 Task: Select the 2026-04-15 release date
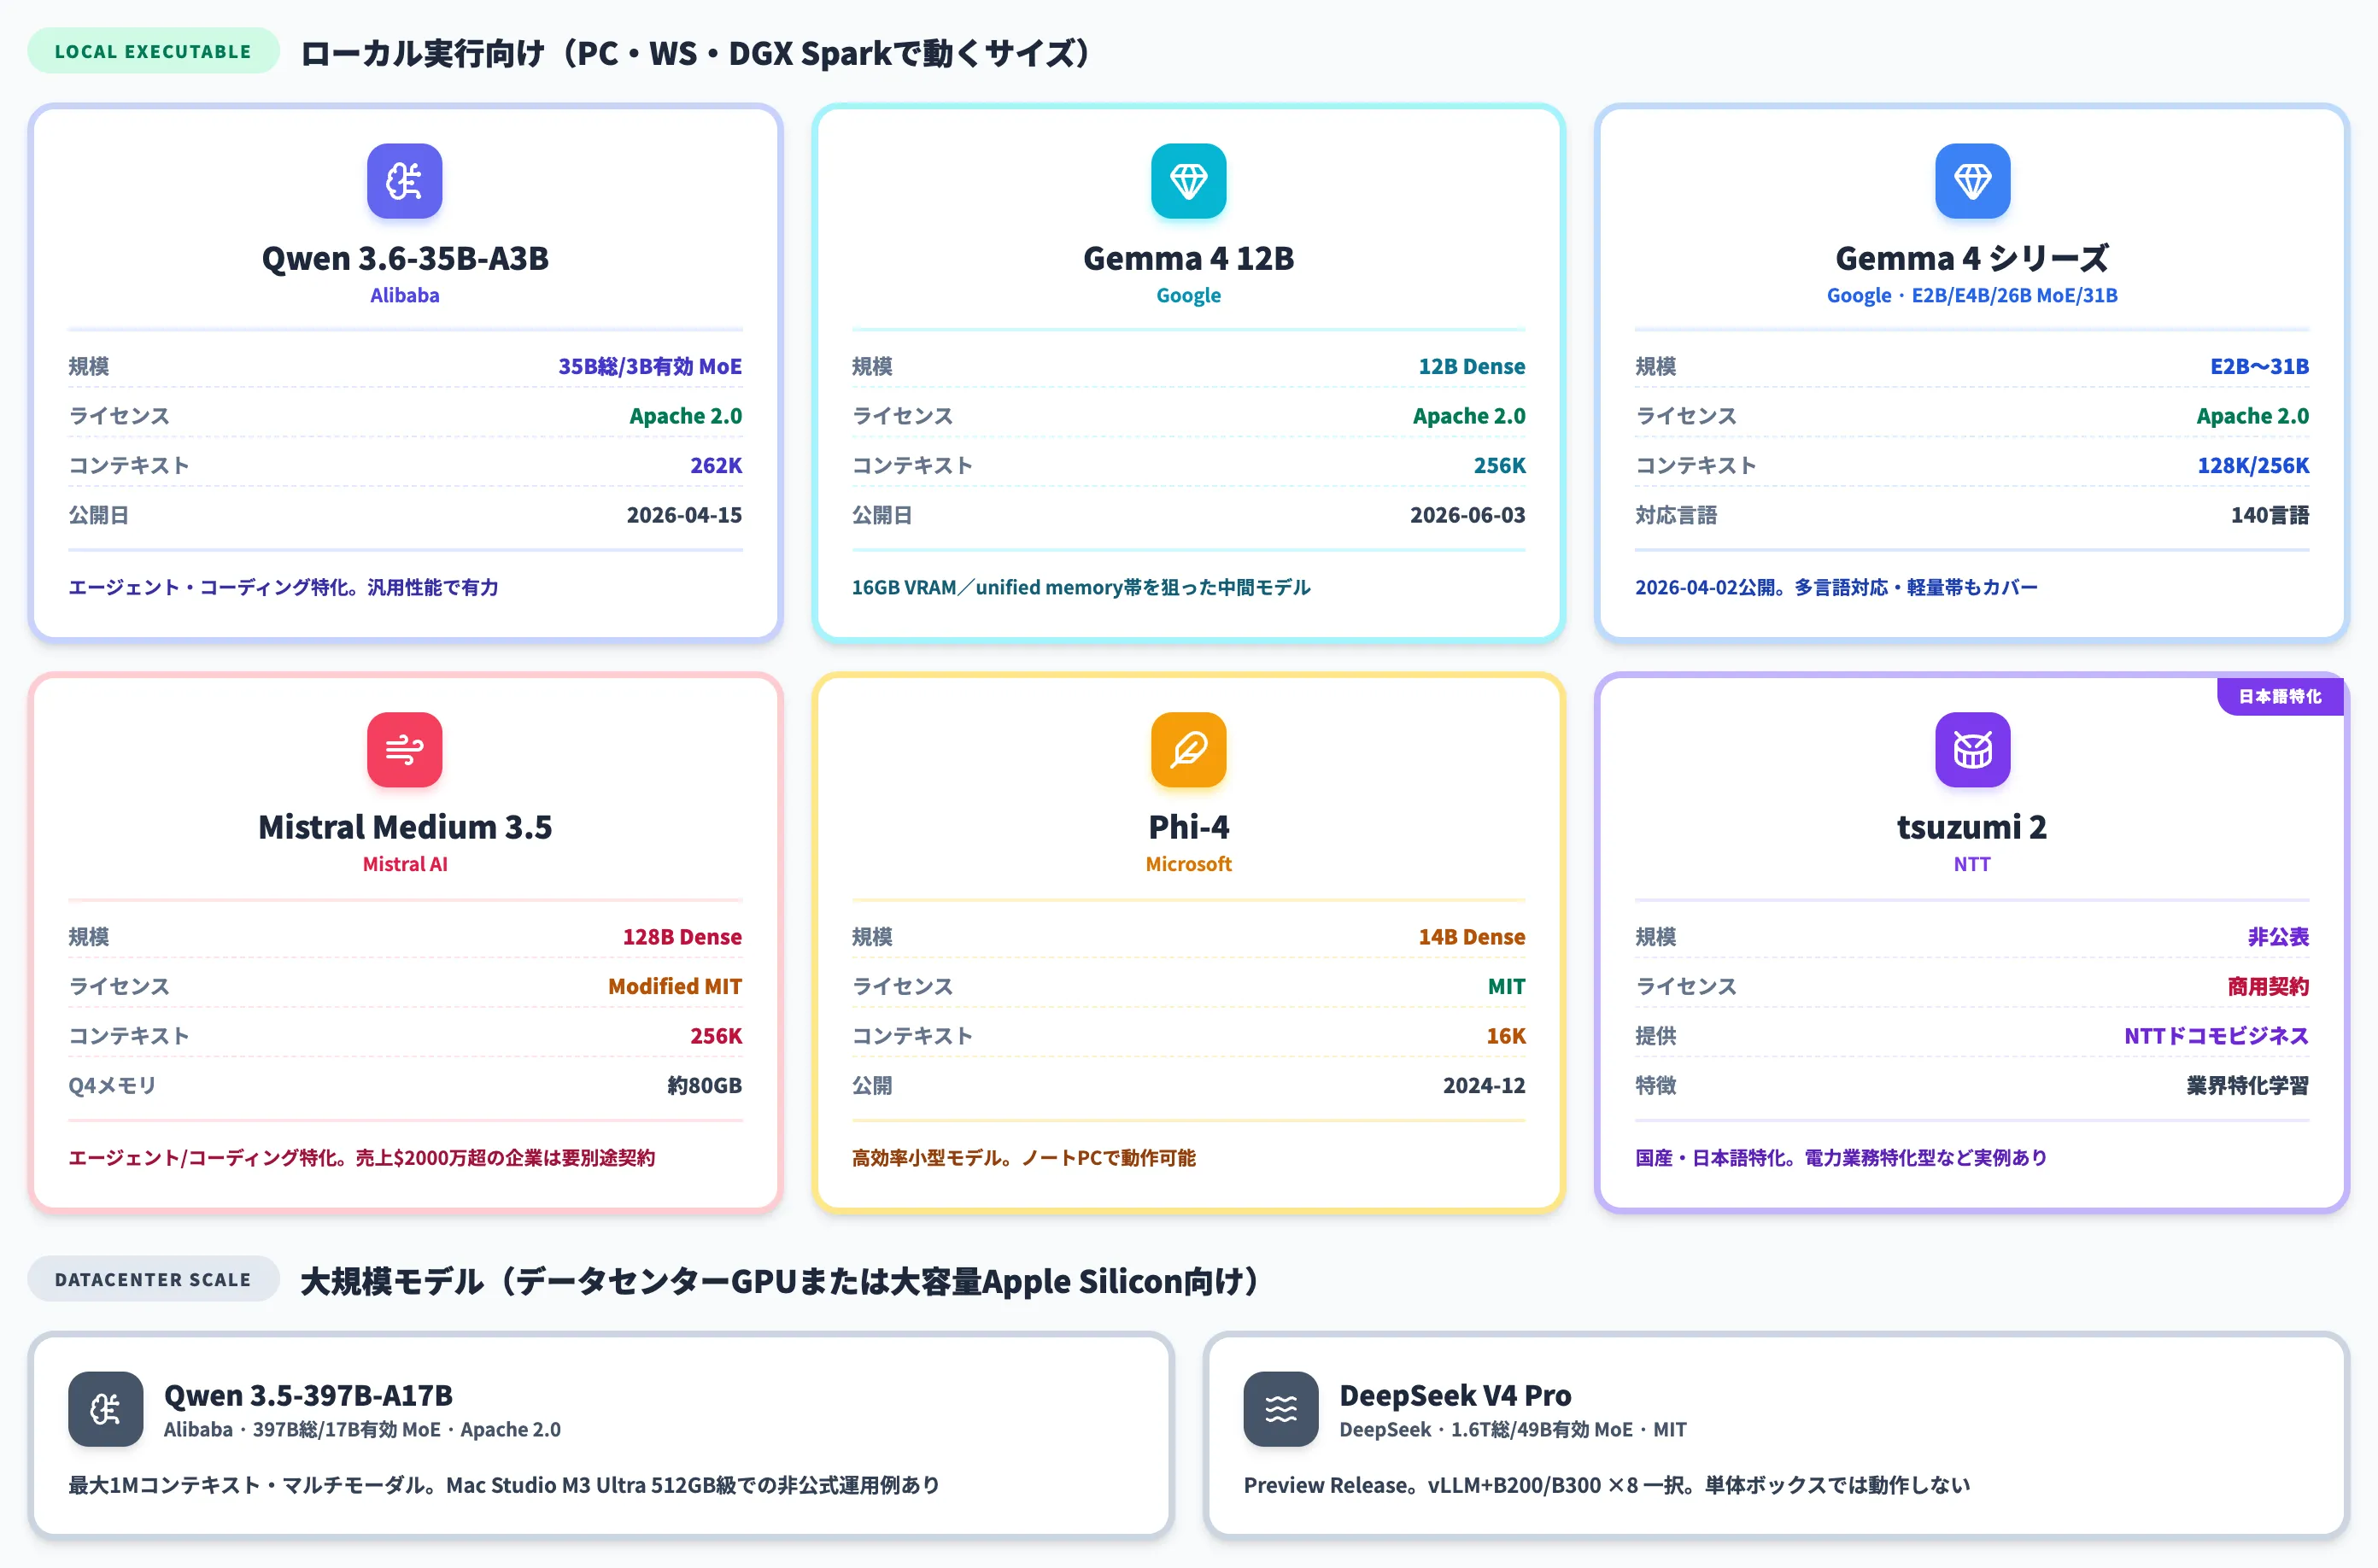click(x=684, y=515)
